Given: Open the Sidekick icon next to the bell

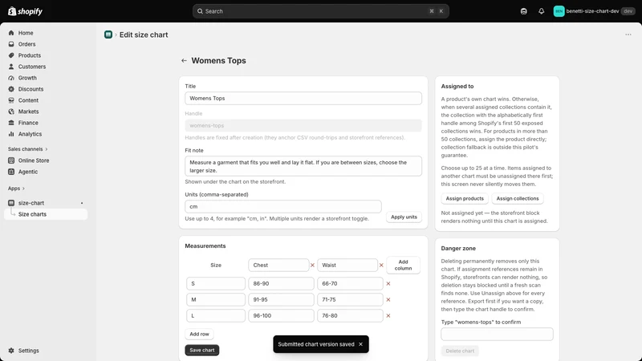Looking at the screenshot, I should tap(524, 11).
